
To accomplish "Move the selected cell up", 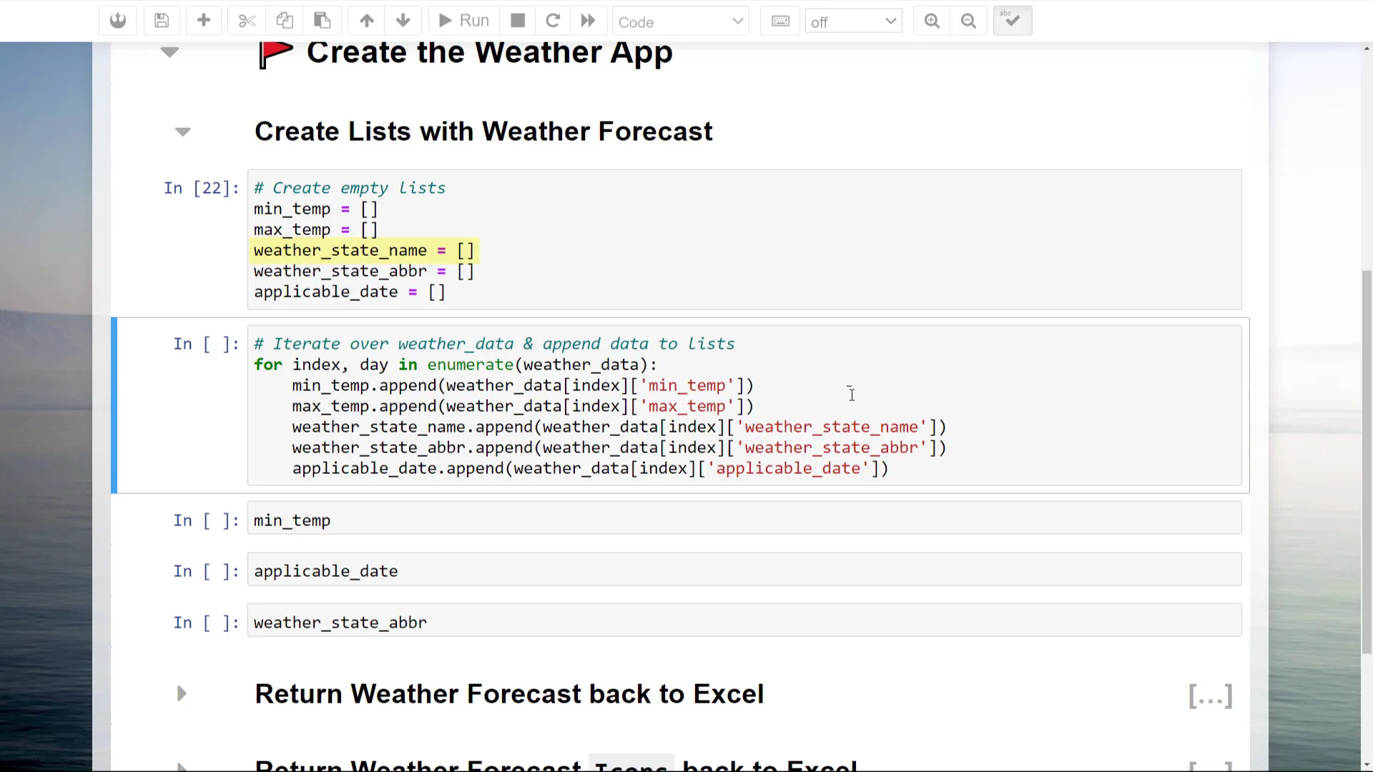I will click(x=366, y=21).
